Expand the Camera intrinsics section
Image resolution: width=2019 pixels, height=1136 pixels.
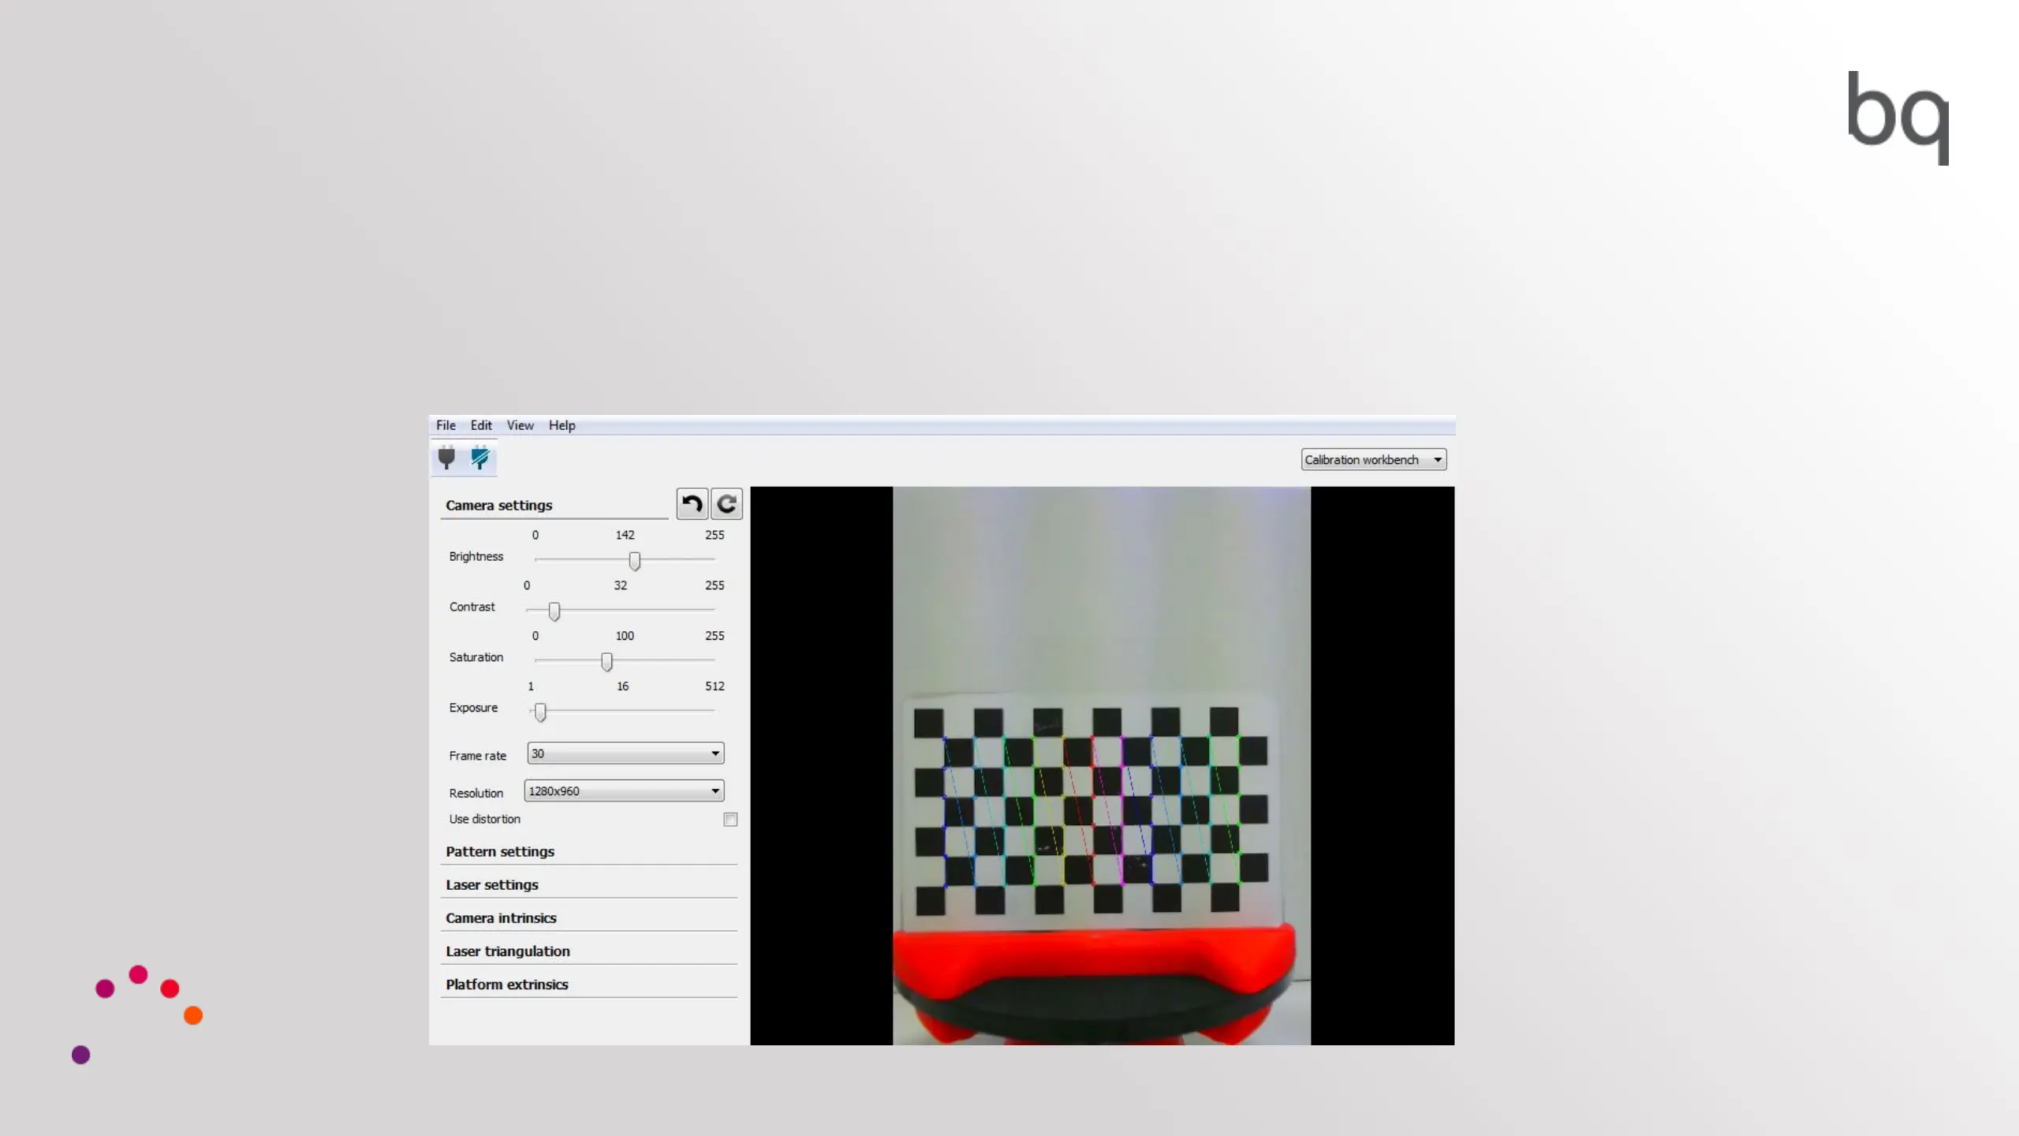coord(501,917)
